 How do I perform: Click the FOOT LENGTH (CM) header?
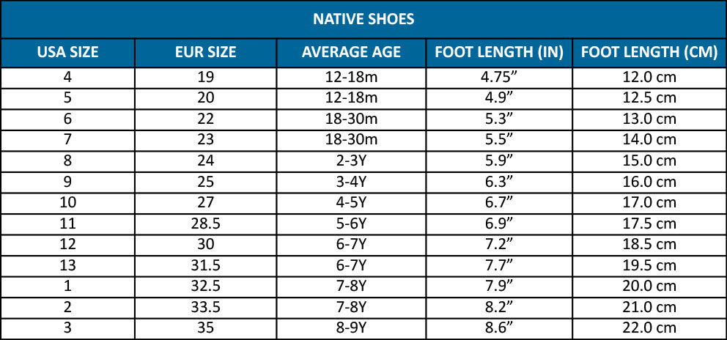pyautogui.click(x=649, y=53)
